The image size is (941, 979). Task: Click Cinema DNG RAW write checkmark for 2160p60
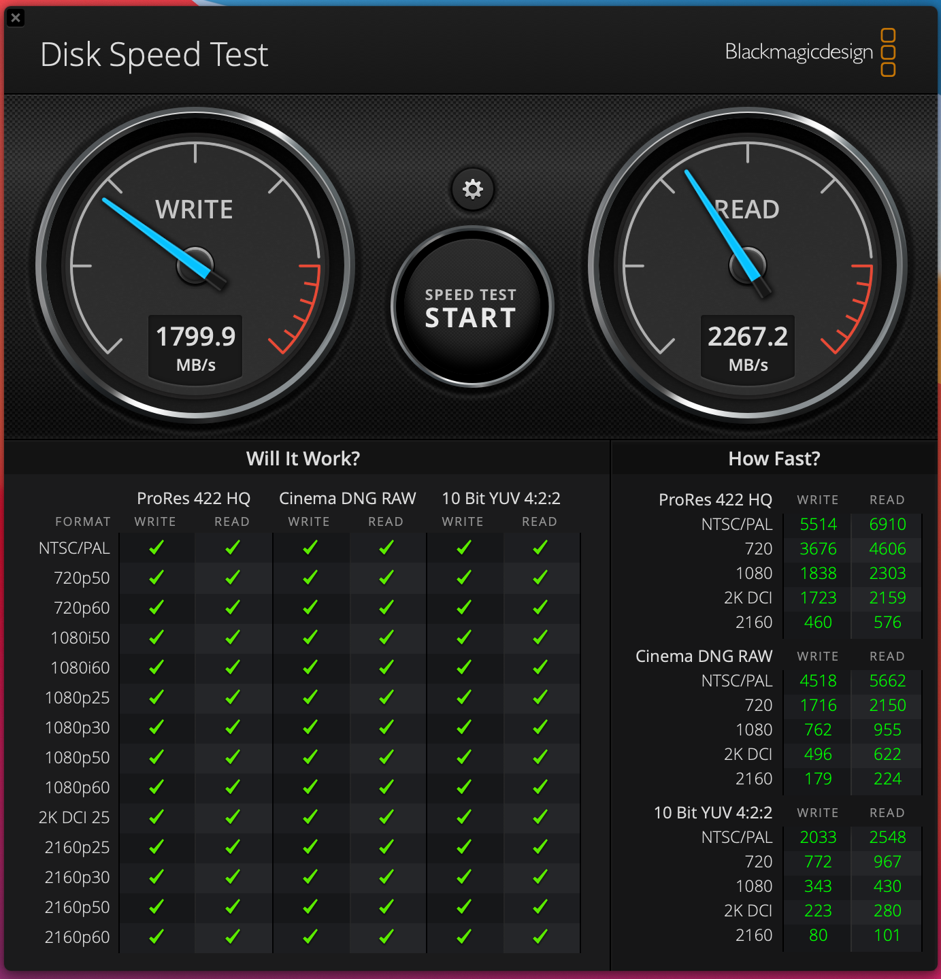pyautogui.click(x=310, y=937)
